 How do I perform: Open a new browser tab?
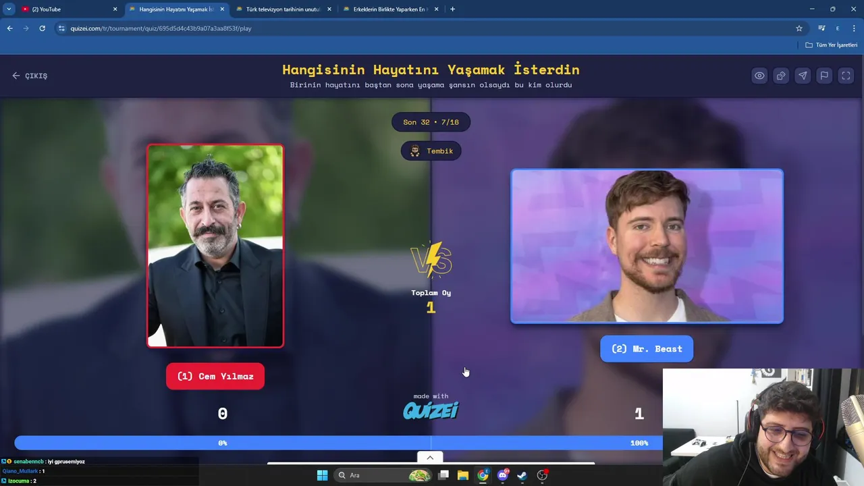click(452, 9)
